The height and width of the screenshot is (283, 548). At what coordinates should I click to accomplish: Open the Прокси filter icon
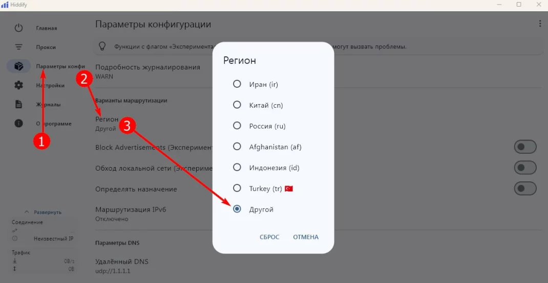[18, 47]
